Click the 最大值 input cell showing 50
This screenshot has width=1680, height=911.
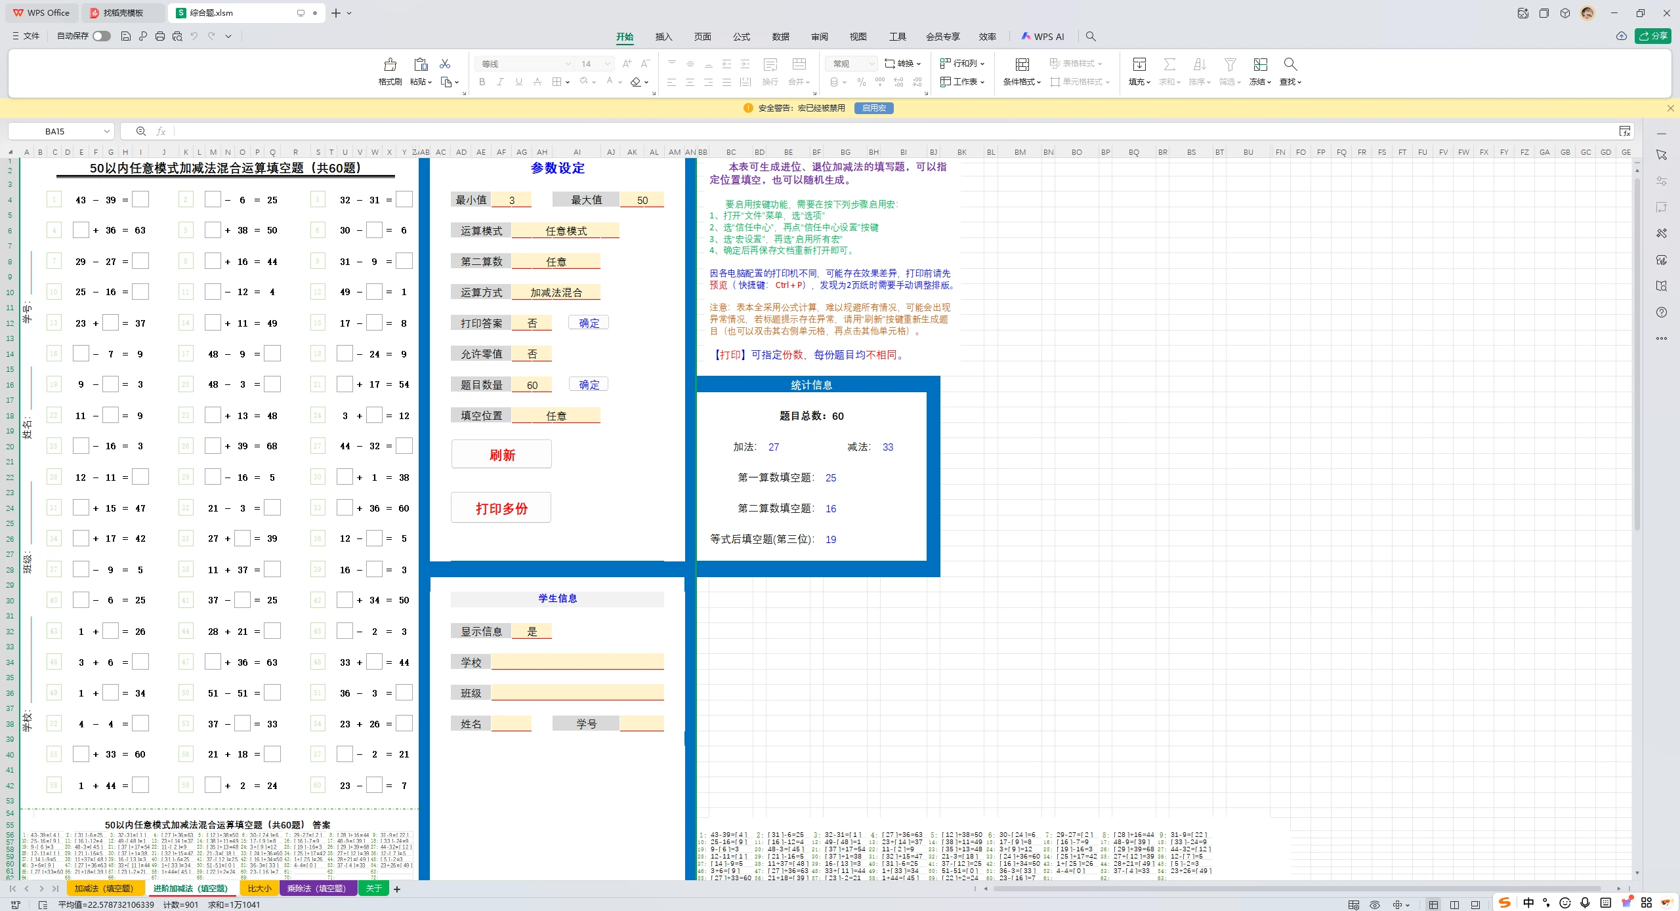[642, 200]
